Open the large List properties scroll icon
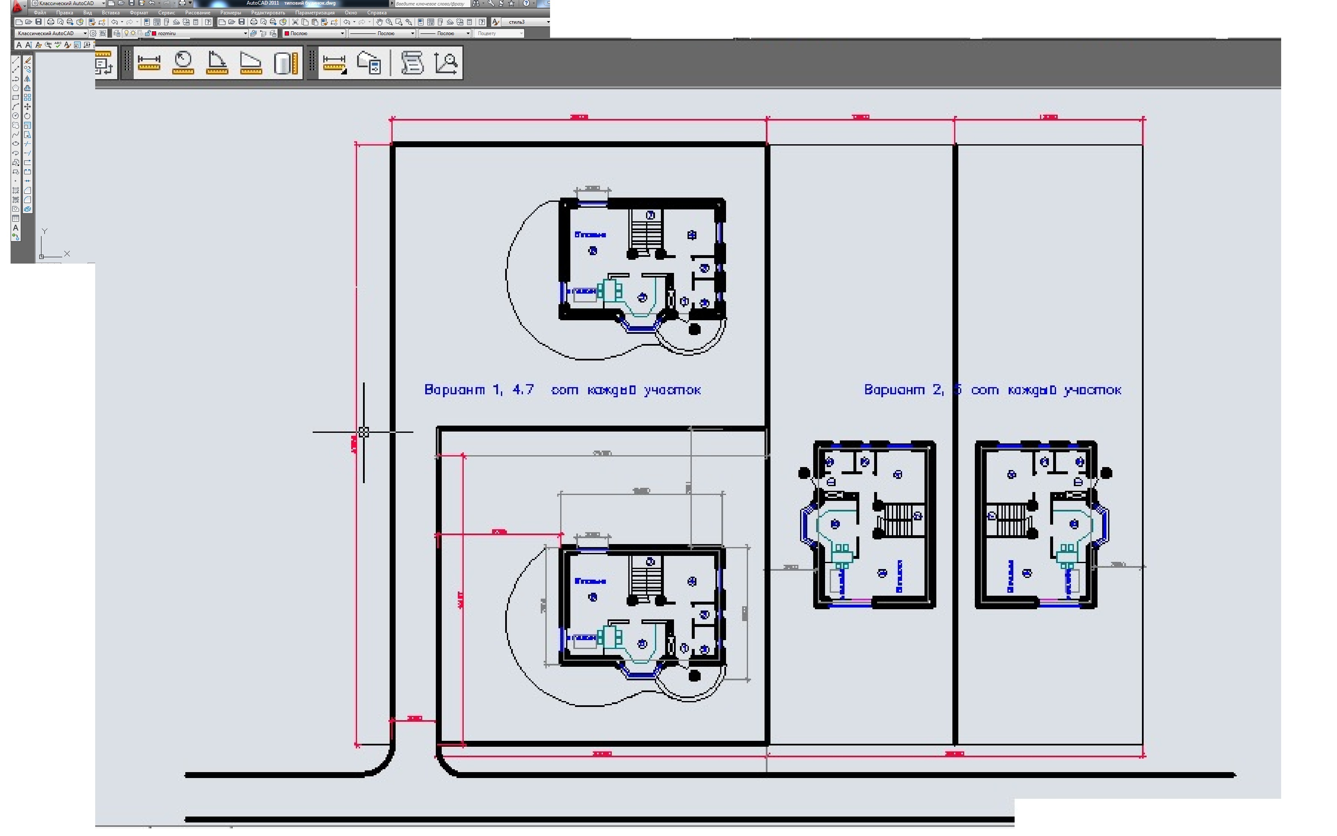 (412, 63)
